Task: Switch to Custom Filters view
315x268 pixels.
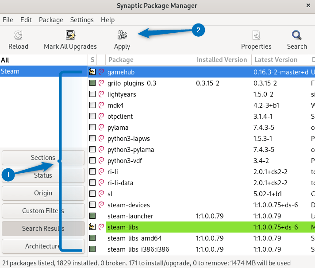Action: [x=43, y=211]
